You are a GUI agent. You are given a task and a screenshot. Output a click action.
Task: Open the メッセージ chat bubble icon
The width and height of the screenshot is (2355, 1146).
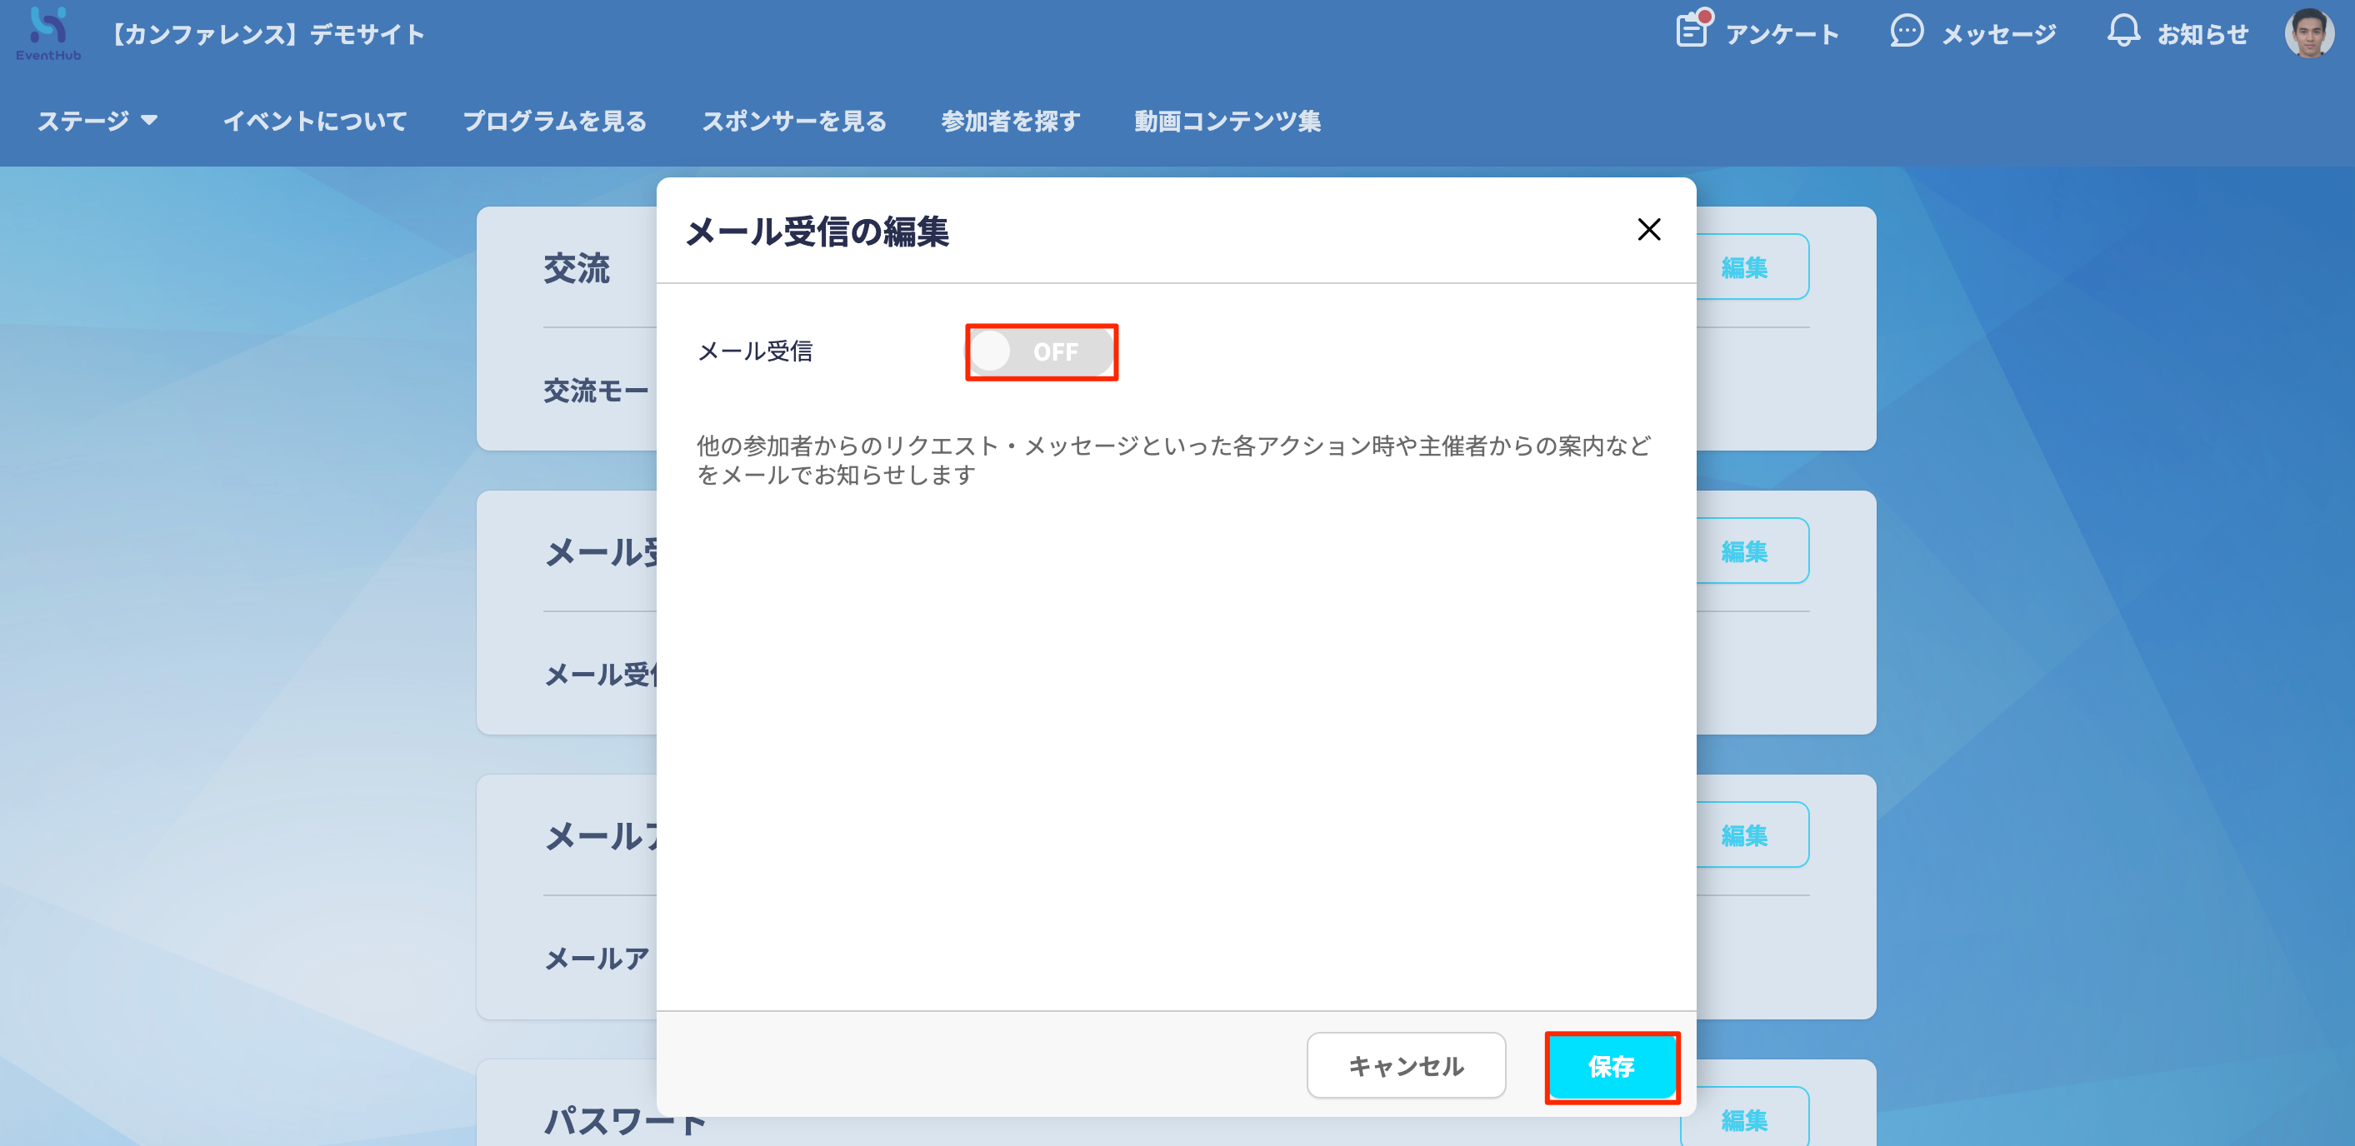[1906, 32]
